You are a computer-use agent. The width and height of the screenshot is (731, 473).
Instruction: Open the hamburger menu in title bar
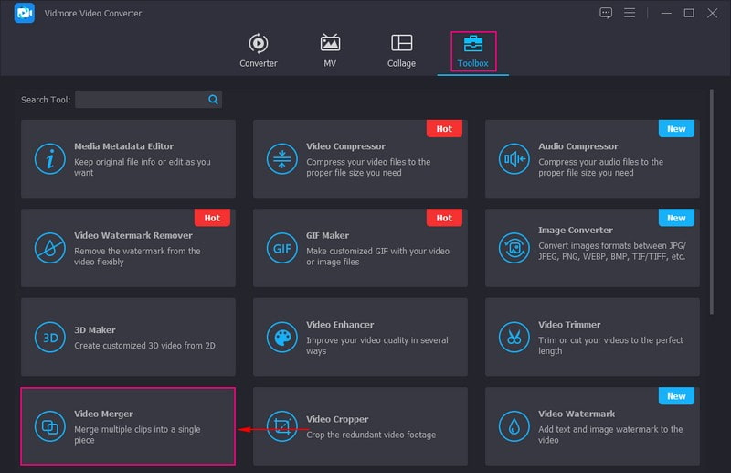[x=630, y=13]
